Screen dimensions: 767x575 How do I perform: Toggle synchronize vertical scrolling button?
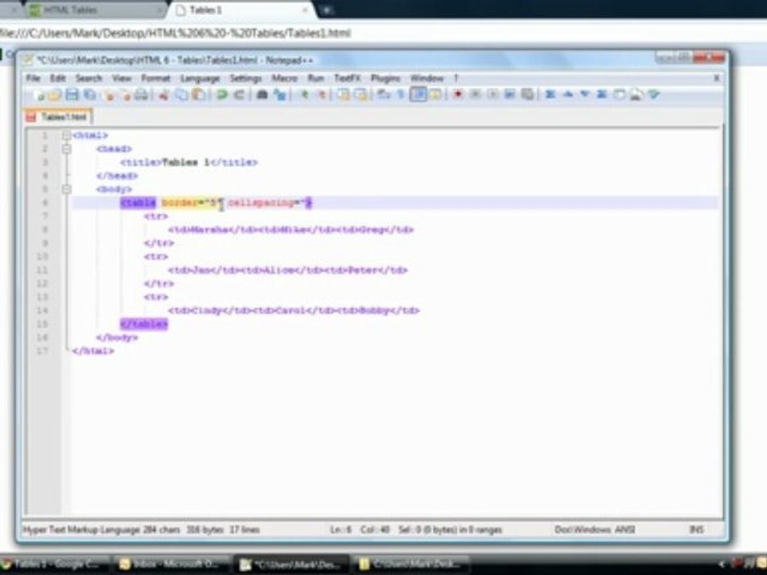(x=343, y=94)
